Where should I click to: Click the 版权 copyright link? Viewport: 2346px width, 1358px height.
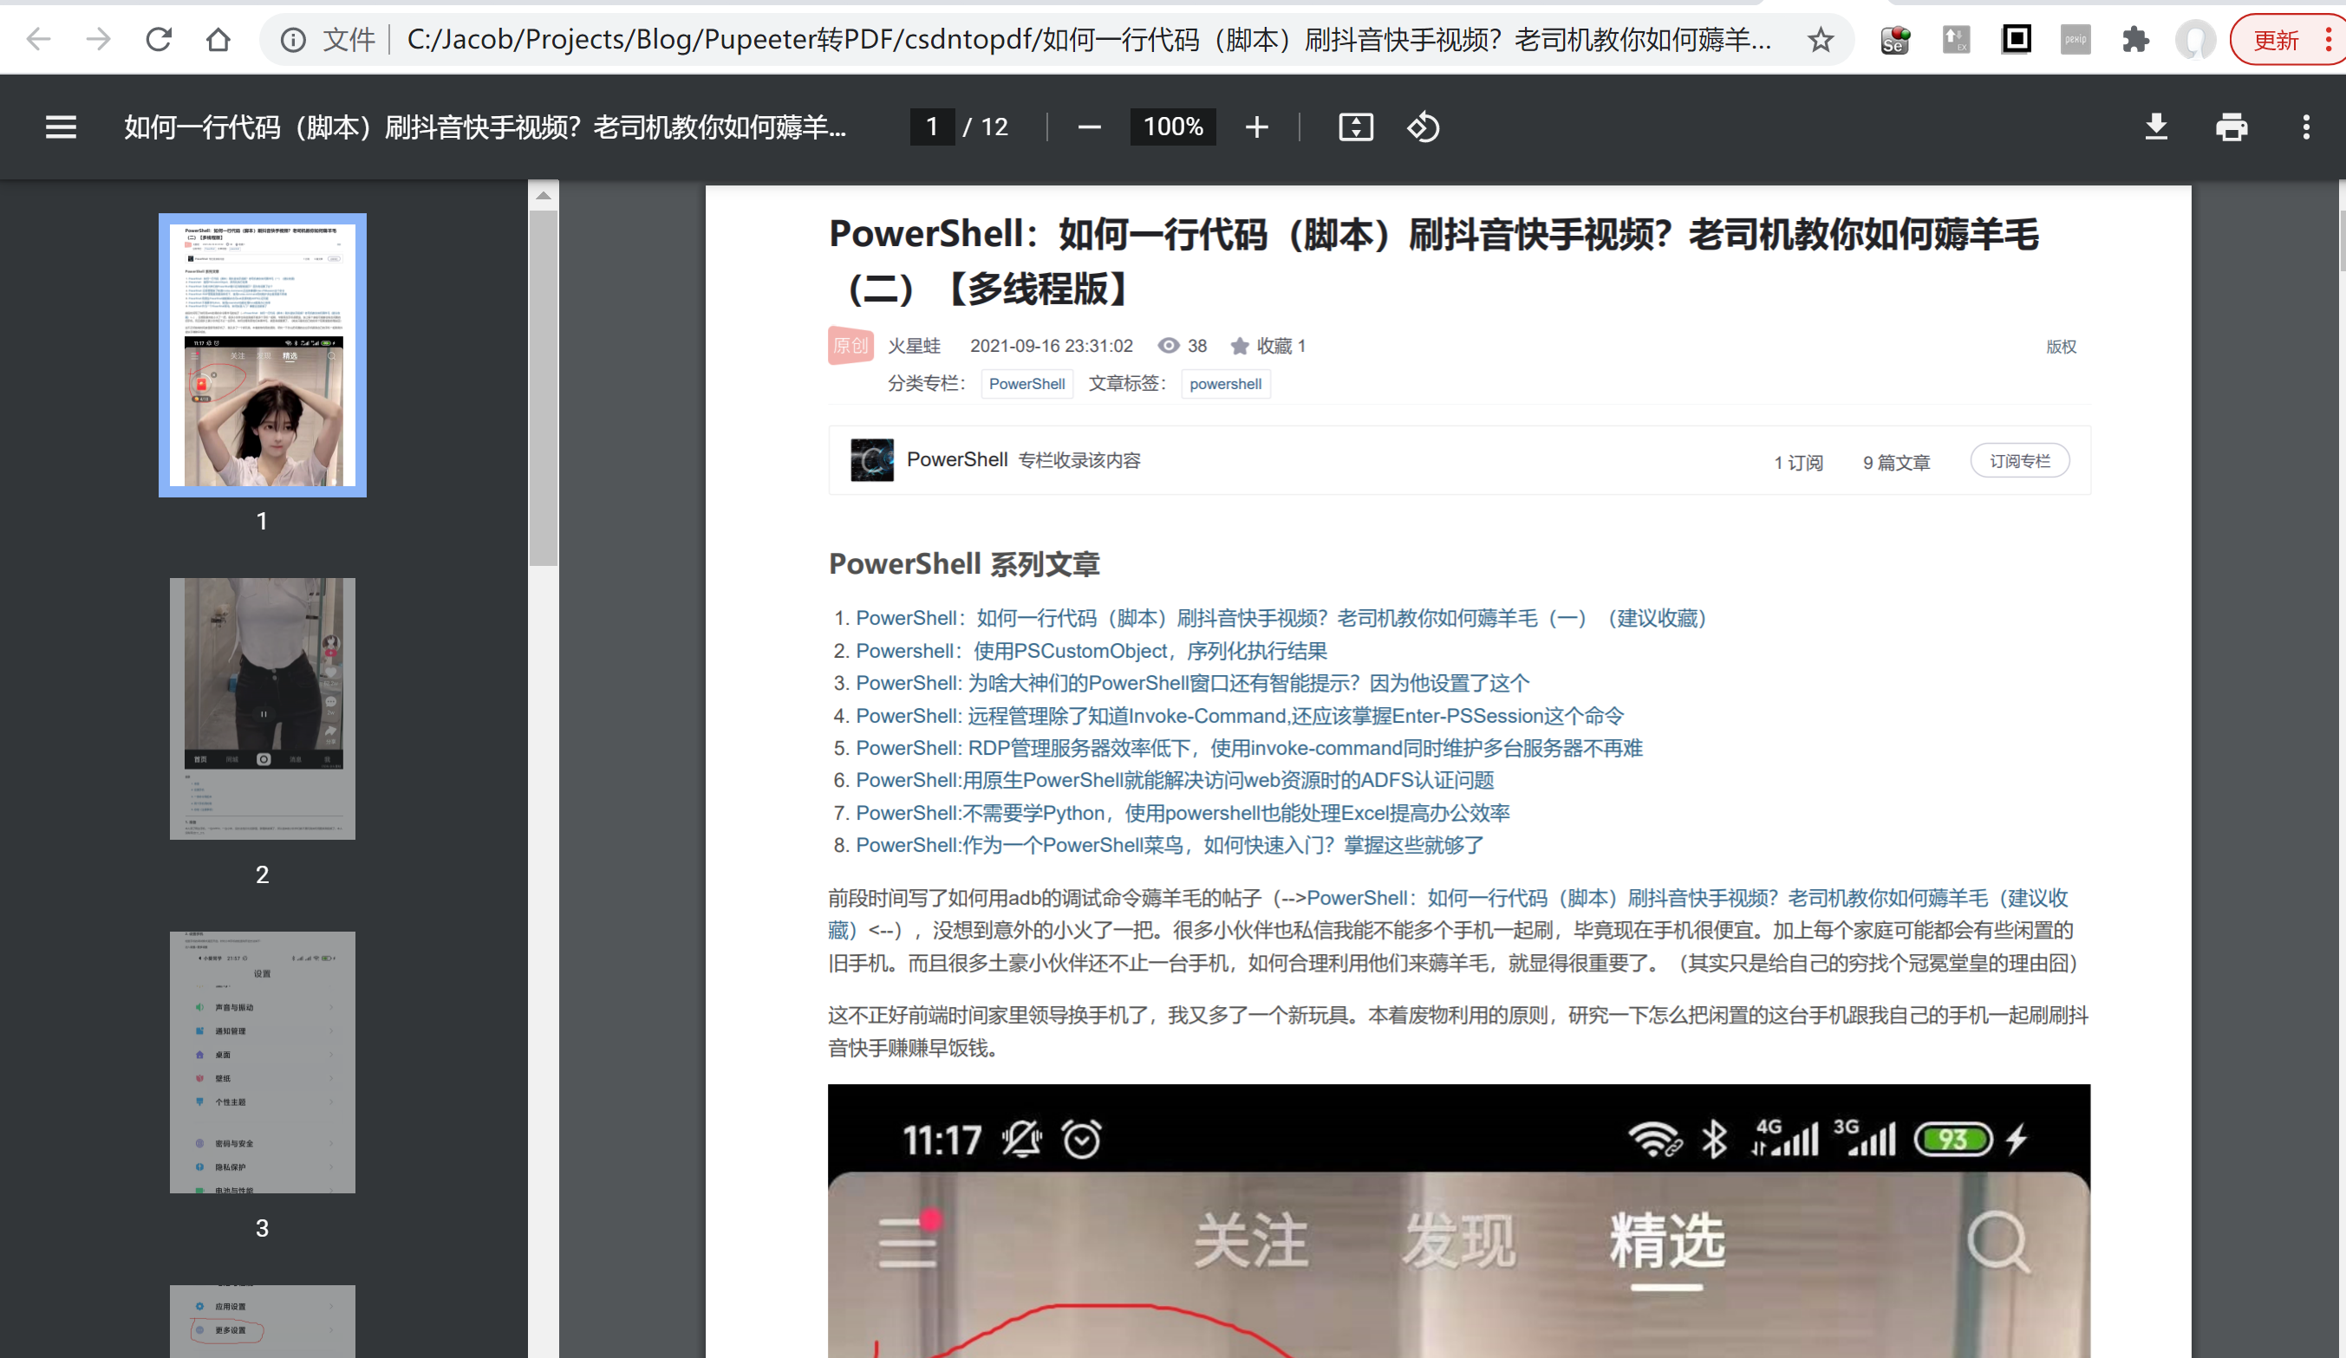click(2060, 347)
